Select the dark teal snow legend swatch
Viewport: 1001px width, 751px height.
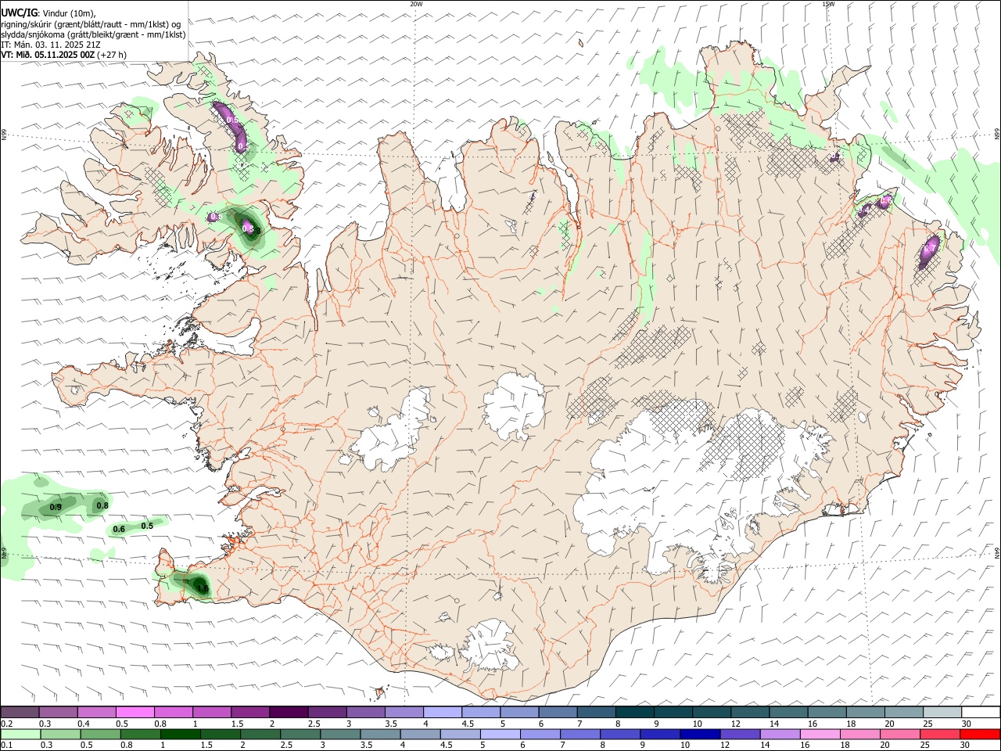pos(635,712)
